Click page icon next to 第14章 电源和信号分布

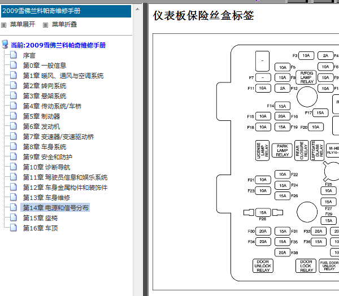[x=14, y=207]
